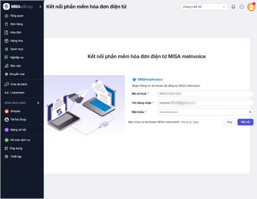Focus the Mã số thuế field
The width and height of the screenshot is (257, 199).
(x=205, y=94)
